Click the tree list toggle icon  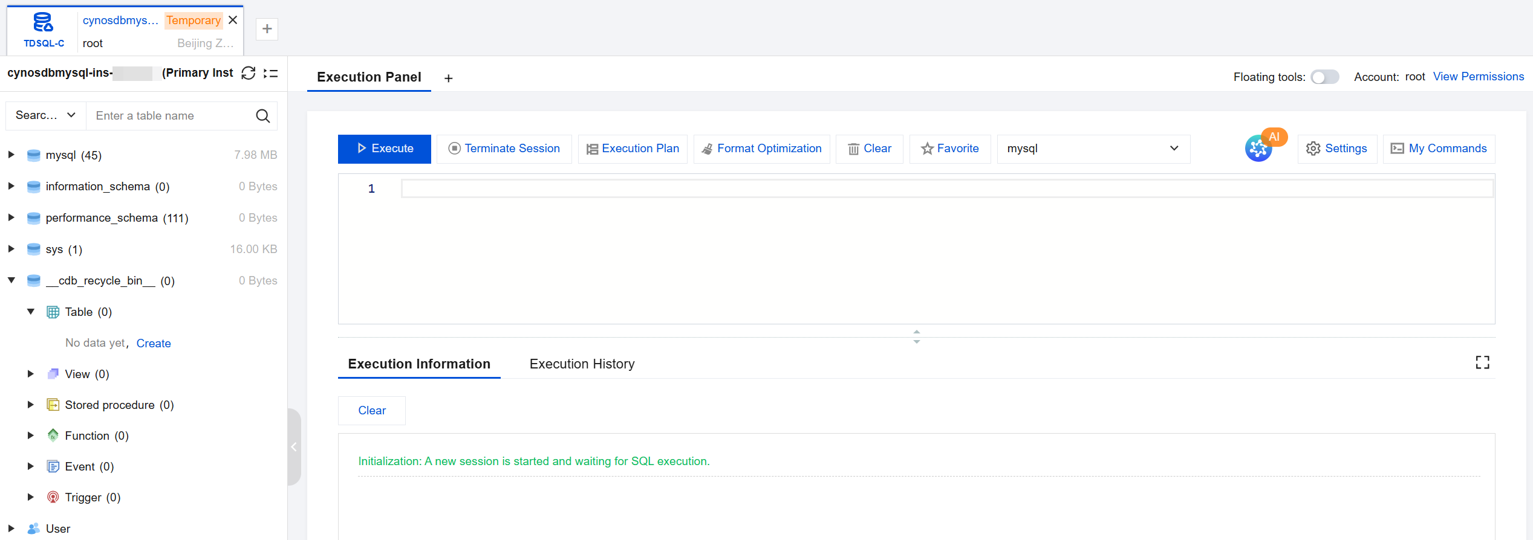(x=271, y=73)
